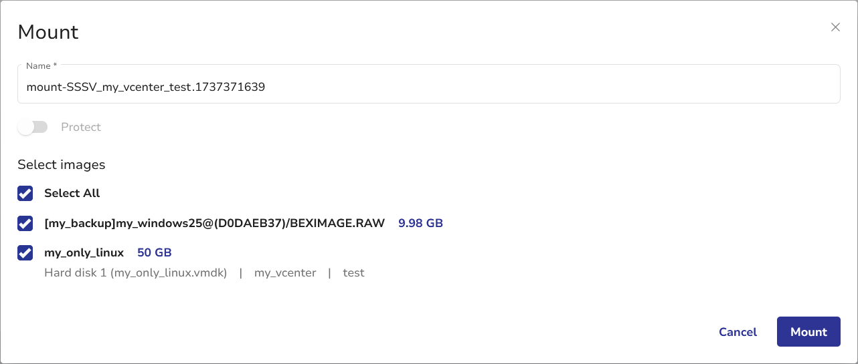
Task: Uncheck the BEXIMAGE.RAW image checkbox
Action: tap(25, 223)
